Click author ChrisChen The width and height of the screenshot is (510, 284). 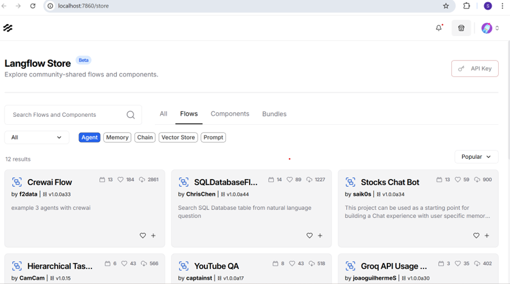pos(200,194)
